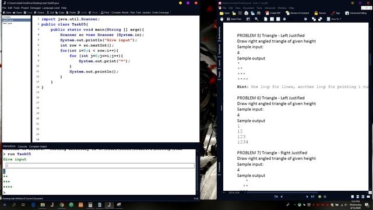Open Microsoft Edge from taskbar
The width and height of the screenshot is (373, 210).
(33, 205)
